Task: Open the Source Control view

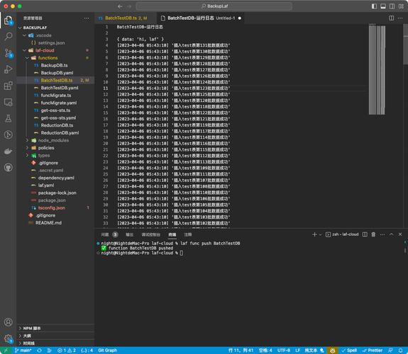Action: point(9,53)
